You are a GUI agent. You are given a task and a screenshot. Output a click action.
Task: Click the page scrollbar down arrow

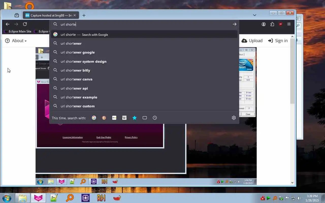[x=292, y=182]
